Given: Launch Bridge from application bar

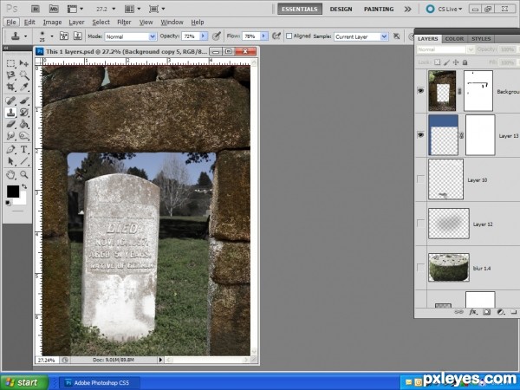Looking at the screenshot, I should [x=36, y=9].
